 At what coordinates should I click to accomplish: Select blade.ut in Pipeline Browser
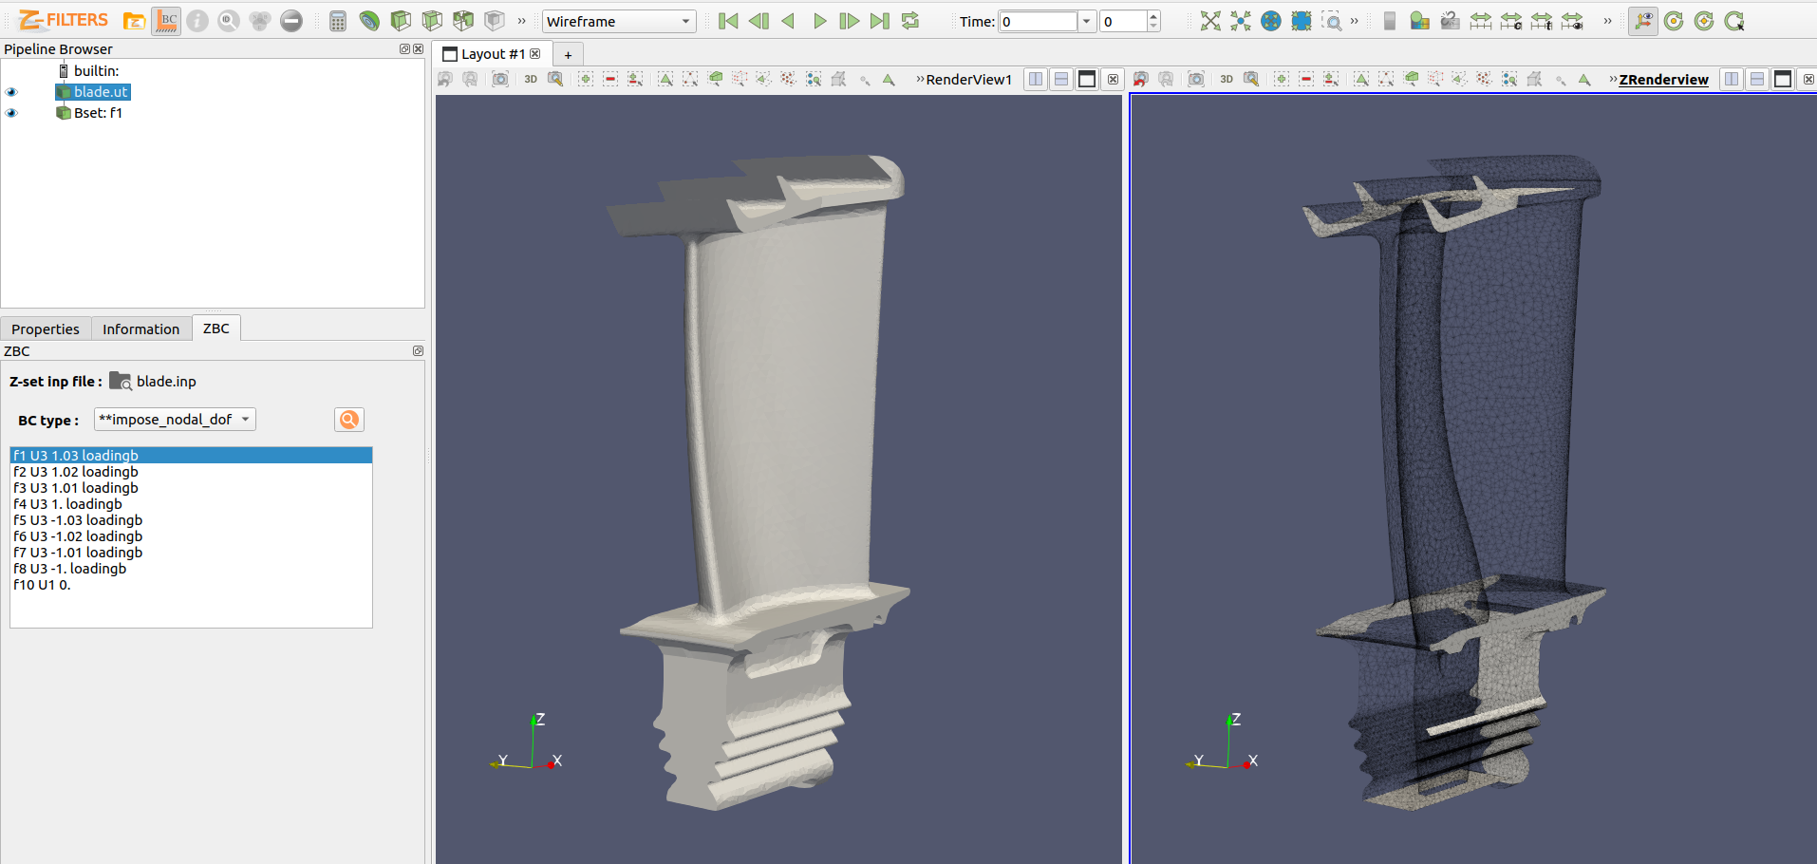(92, 92)
